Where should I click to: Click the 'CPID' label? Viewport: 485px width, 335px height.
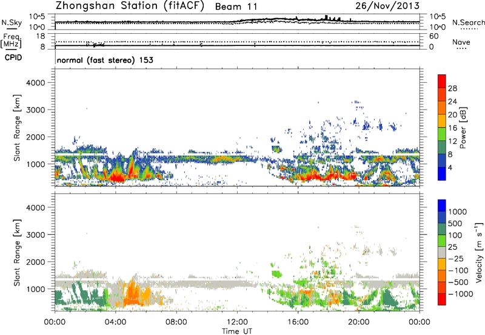pos(13,57)
